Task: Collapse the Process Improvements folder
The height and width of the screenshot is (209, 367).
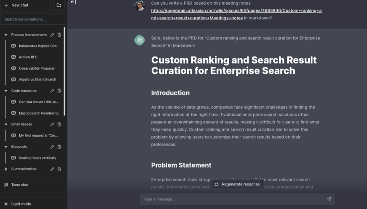Action: coord(6,35)
